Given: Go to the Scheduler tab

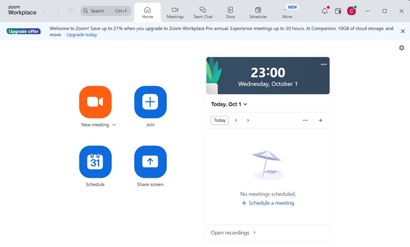Looking at the screenshot, I should point(258,12).
